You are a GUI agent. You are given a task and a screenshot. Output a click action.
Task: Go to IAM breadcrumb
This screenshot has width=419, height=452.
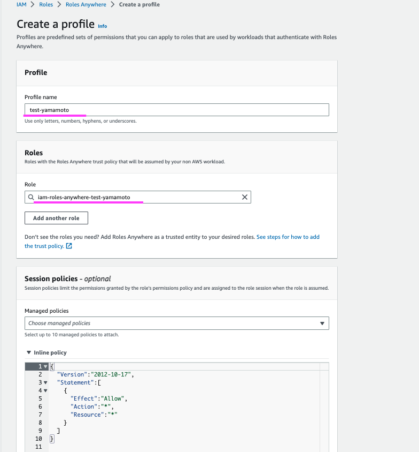[21, 5]
